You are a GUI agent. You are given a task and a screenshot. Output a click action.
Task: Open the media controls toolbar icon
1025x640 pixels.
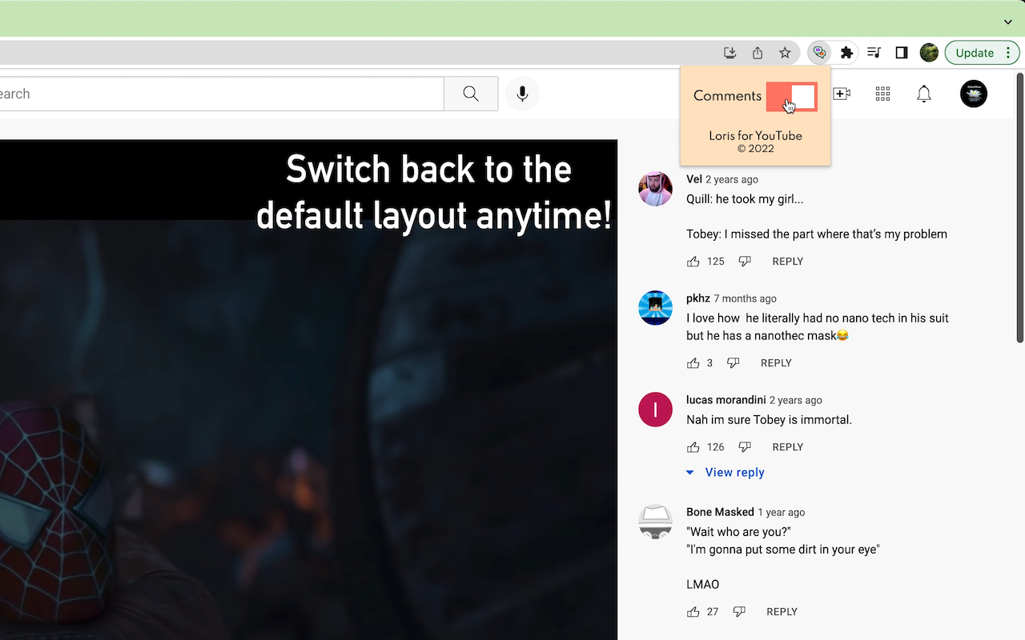click(x=874, y=53)
